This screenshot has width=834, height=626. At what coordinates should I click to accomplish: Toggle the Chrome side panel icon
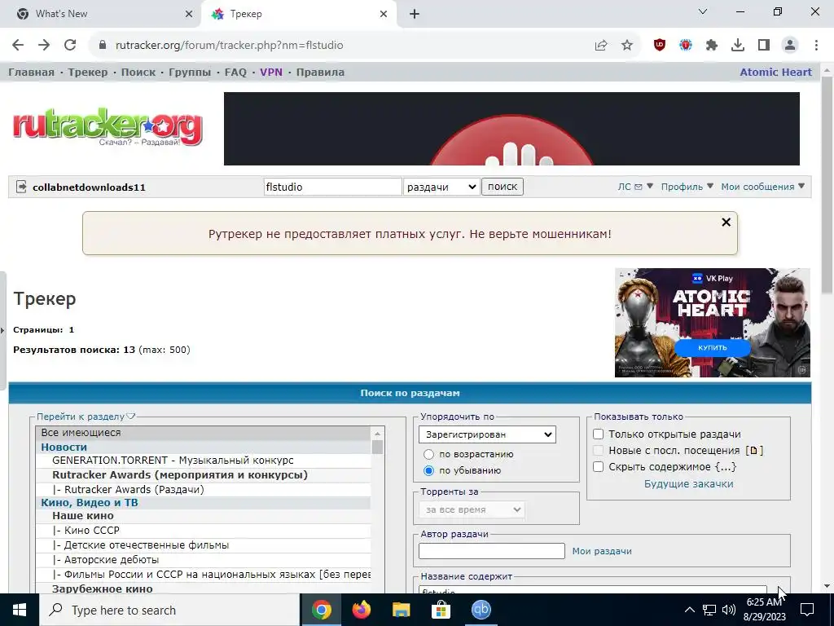coord(764,46)
